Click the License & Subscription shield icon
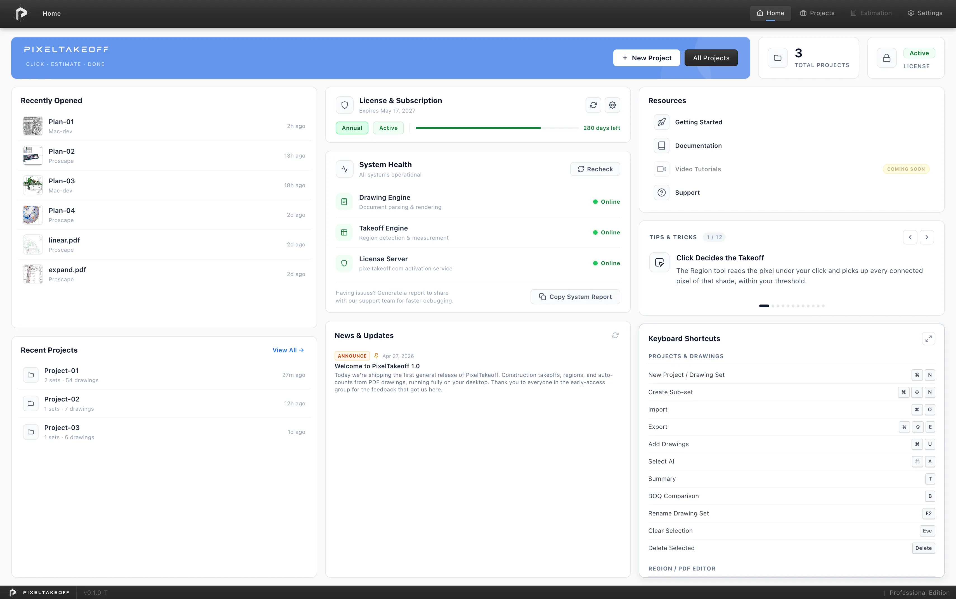Screen dimensions: 956x599 click(x=344, y=105)
